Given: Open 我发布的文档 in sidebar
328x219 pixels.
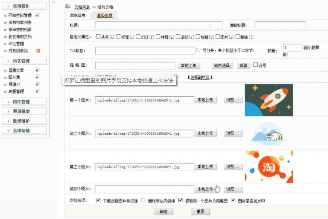Looking at the screenshot, I should 20,36.
